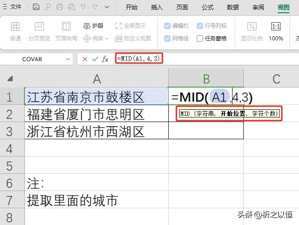Cancel formula with red X icon
299x225 pixels.
pyautogui.click(x=85, y=59)
